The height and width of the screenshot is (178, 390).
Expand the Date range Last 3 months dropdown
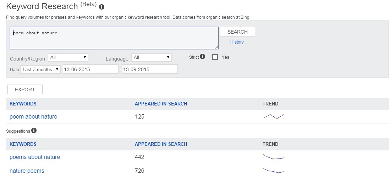[40, 69]
